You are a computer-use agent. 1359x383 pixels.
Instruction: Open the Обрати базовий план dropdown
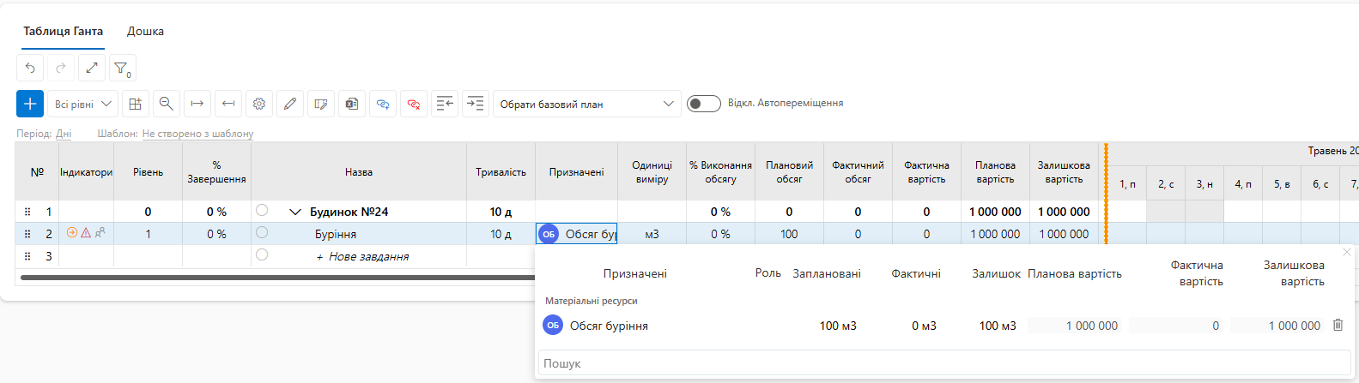pos(587,104)
